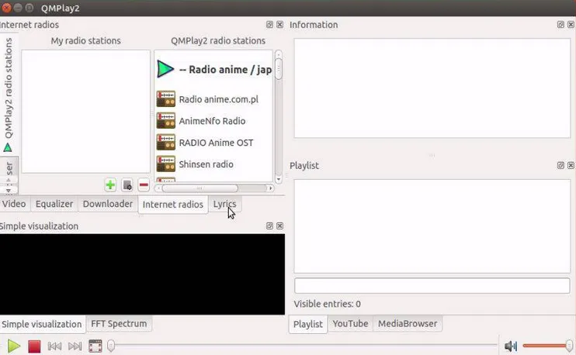The width and height of the screenshot is (576, 355).
Task: Mute audio using the speaker icon
Action: 511,346
